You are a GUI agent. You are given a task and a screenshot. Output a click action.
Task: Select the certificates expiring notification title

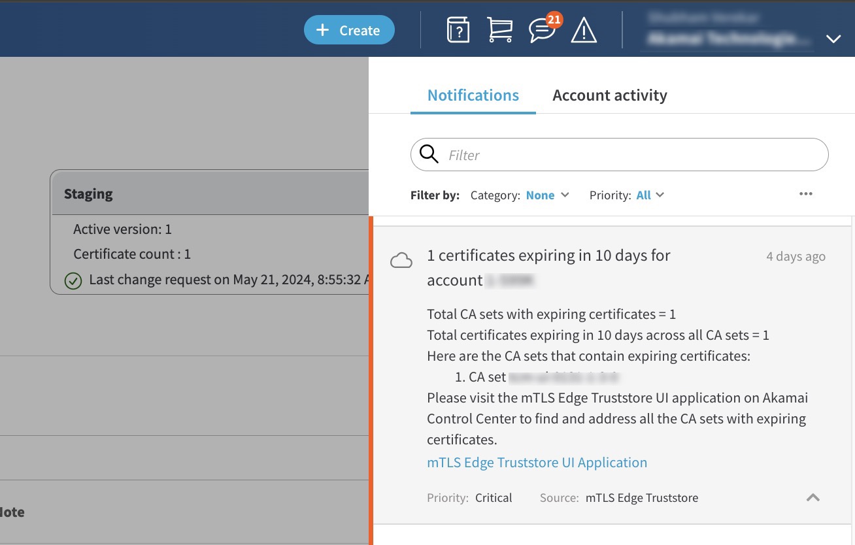click(x=548, y=256)
